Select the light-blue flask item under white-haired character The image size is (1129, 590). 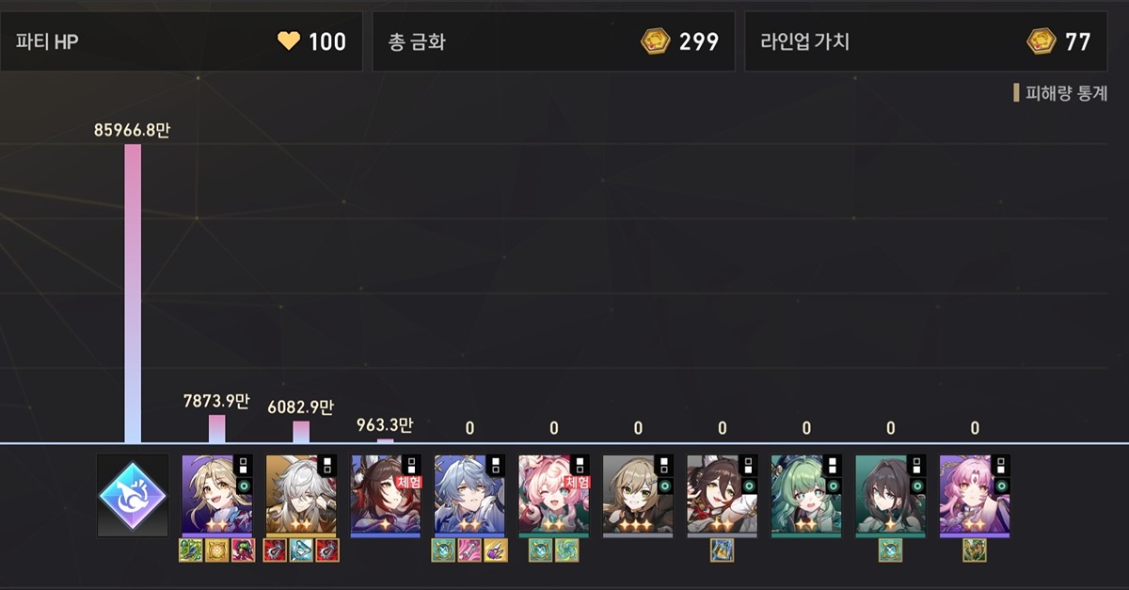[301, 550]
